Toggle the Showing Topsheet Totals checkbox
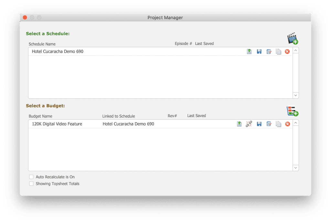331x222 pixels. 31,184
